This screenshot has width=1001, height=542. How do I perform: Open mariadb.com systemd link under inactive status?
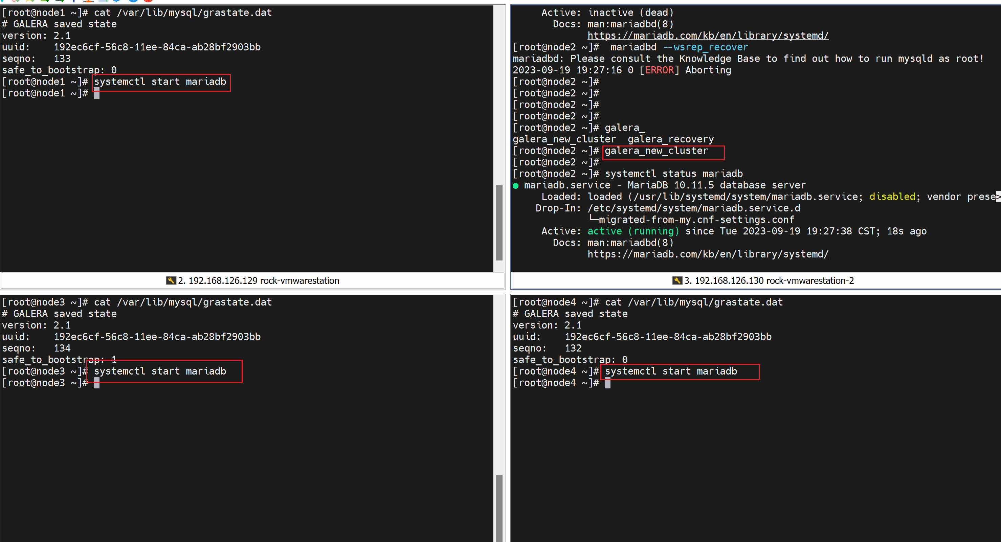(x=708, y=36)
